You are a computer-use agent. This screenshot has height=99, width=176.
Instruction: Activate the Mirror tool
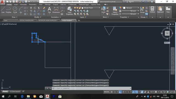[x=35, y=11]
